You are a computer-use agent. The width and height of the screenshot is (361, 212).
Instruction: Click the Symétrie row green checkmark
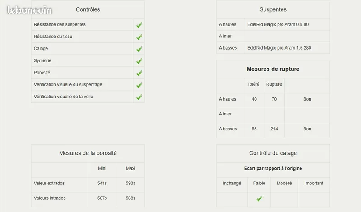139,61
